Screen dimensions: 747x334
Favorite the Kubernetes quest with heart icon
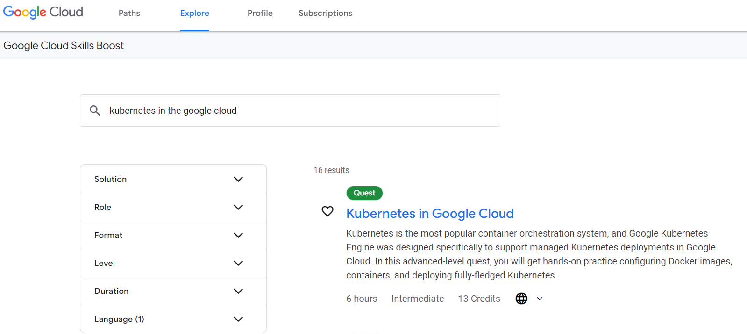point(327,211)
